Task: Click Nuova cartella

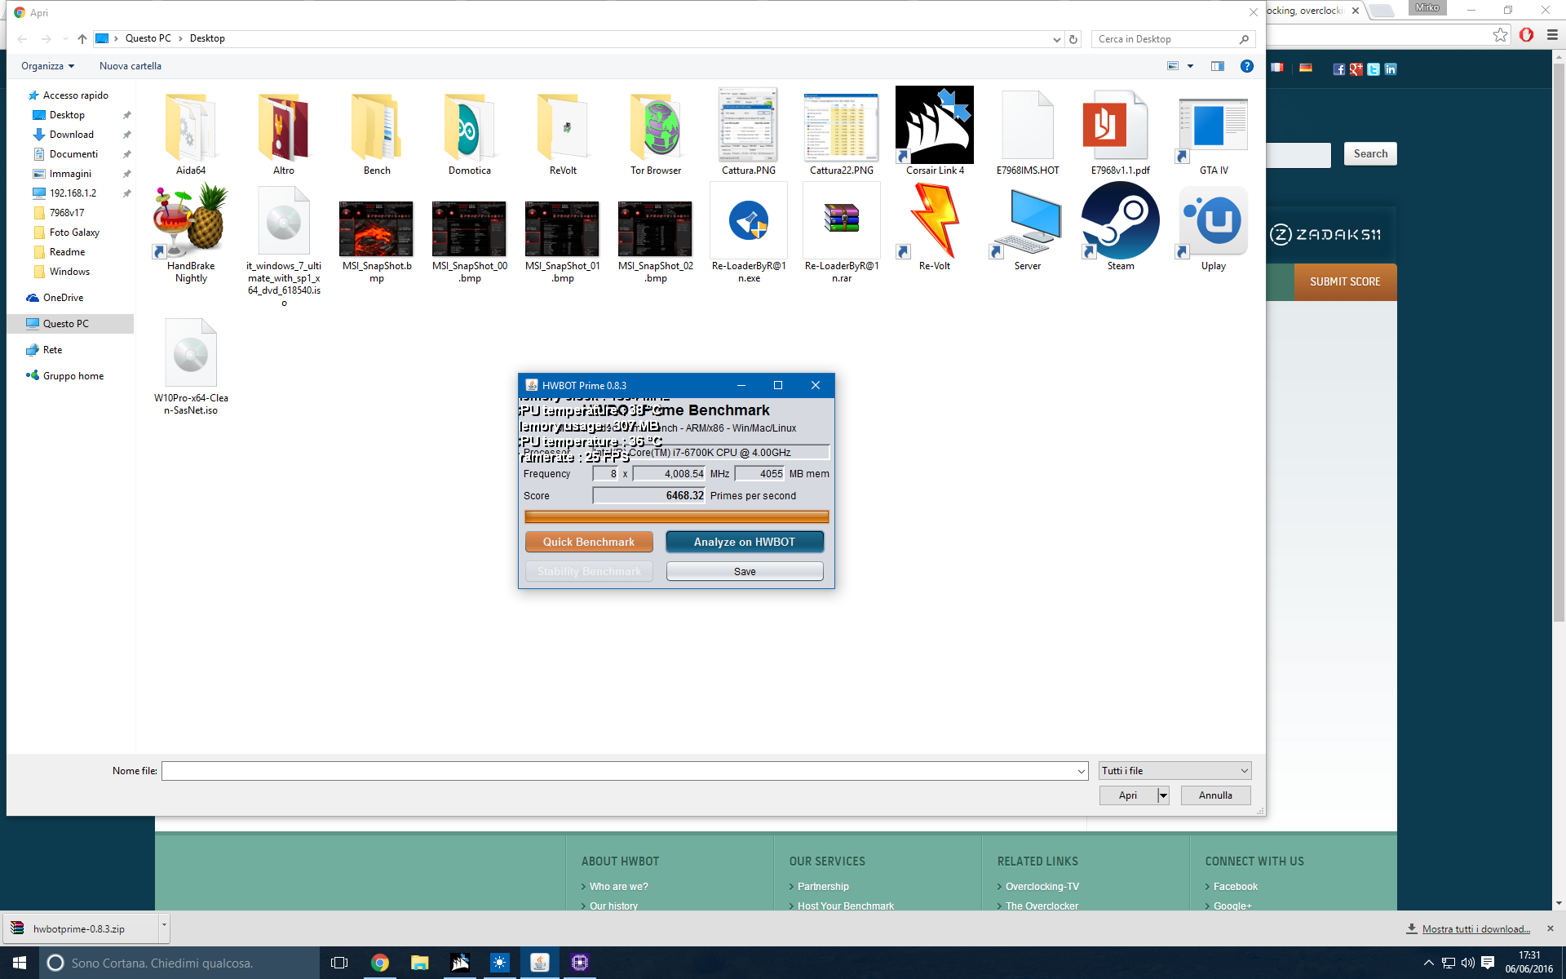Action: (x=130, y=66)
